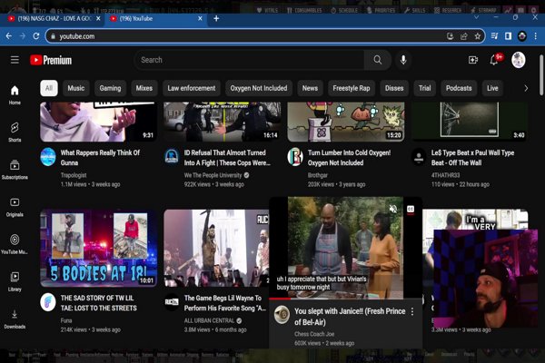
Task: Open Shorts in the sidebar
Action: (15, 132)
